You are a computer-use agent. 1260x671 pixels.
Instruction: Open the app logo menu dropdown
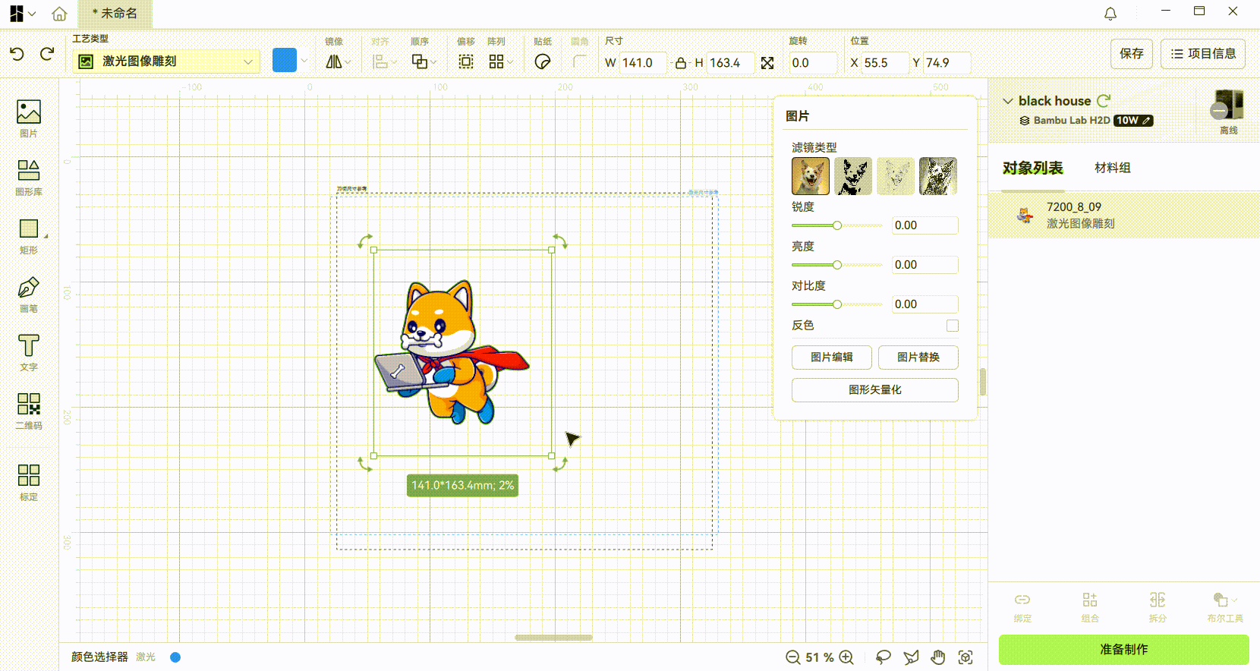23,14
